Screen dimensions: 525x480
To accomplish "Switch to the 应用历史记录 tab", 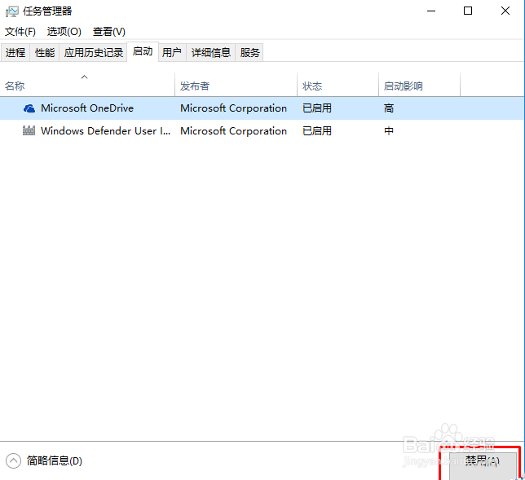I will pos(94,52).
